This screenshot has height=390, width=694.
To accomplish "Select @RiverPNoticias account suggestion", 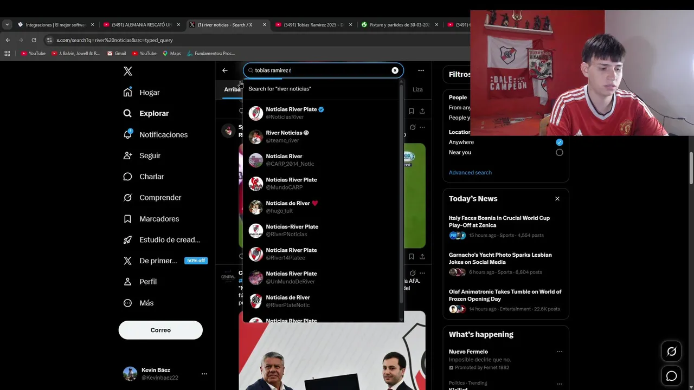I will (x=321, y=230).
